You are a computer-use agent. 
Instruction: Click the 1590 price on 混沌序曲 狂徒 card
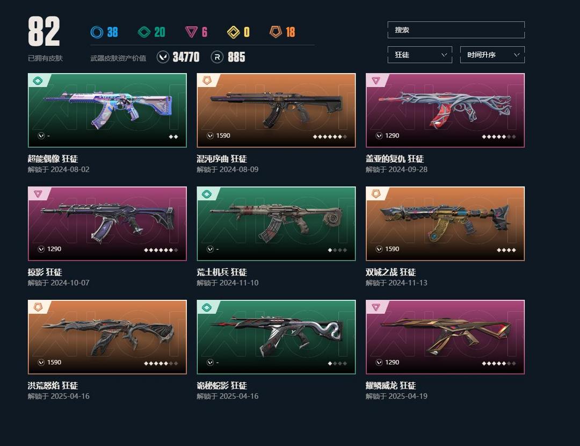pyautogui.click(x=223, y=136)
